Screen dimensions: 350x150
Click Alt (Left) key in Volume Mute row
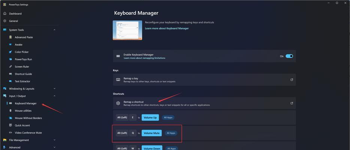pyautogui.click(x=122, y=133)
